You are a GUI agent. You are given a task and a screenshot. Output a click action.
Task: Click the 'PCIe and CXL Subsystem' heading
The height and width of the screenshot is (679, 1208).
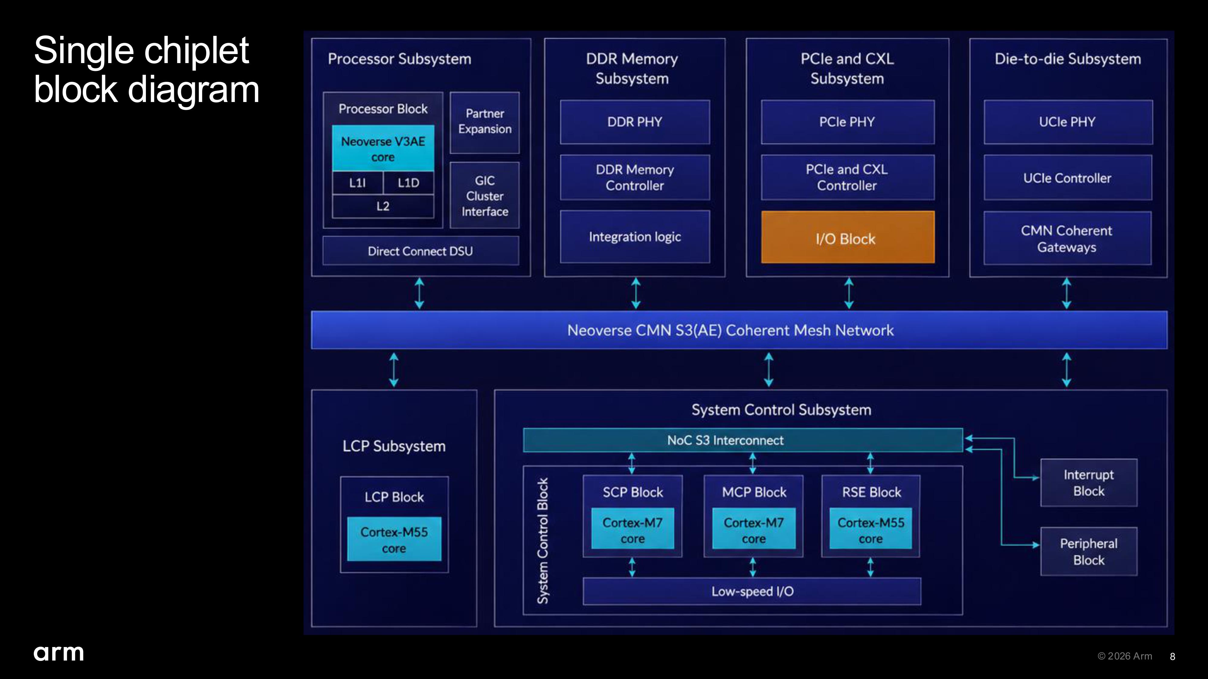point(847,69)
